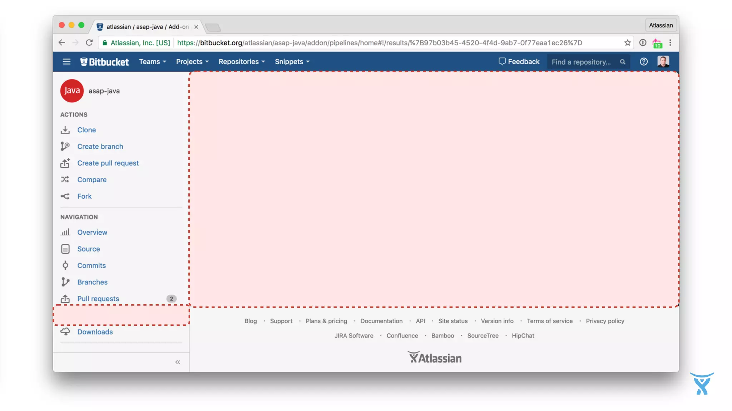Open the Repositories dropdown menu
Screen dimensions: 732x411
coord(242,62)
